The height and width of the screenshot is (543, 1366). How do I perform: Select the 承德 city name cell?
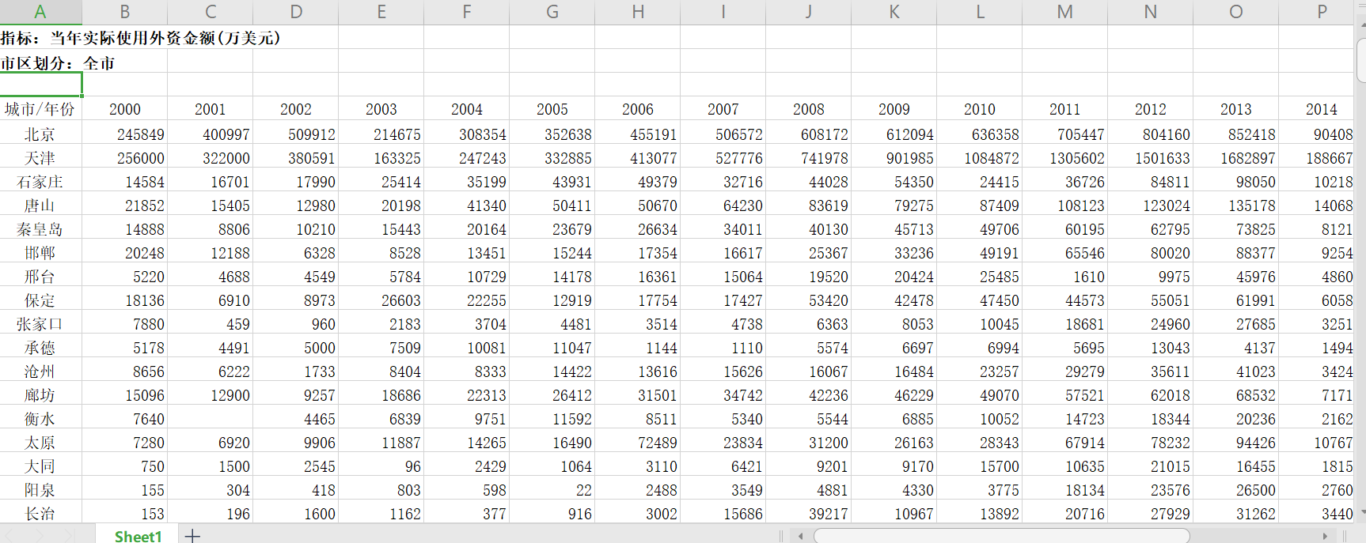click(x=41, y=348)
